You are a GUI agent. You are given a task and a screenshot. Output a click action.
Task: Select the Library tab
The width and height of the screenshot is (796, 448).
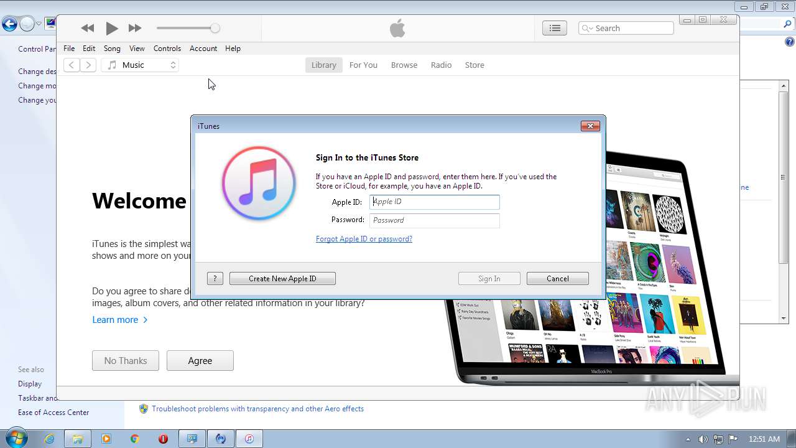pos(323,65)
